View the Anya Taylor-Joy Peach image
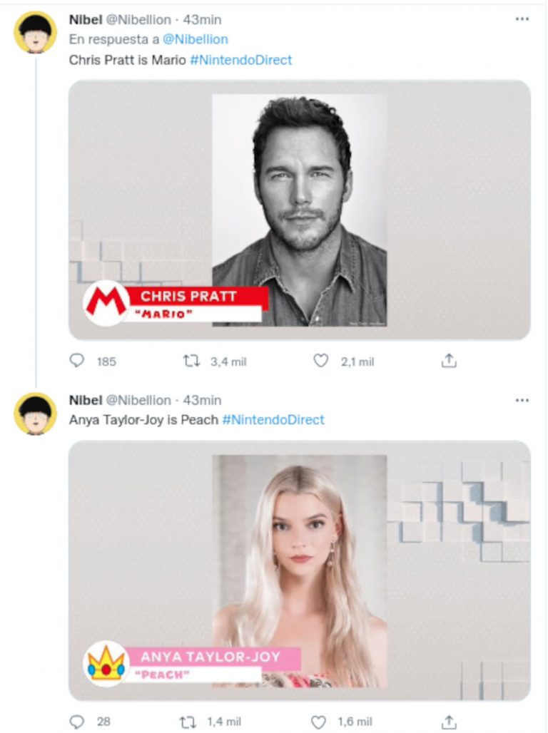Image resolution: width=548 pixels, height=733 pixels. pyautogui.click(x=300, y=570)
